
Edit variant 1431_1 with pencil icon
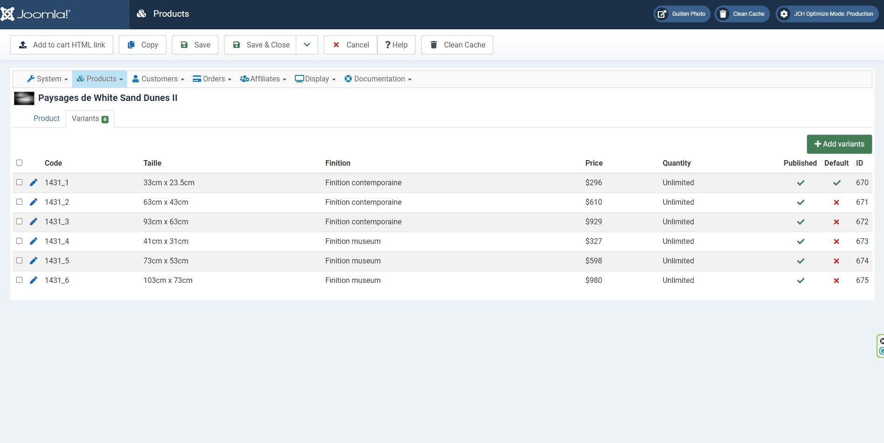(34, 182)
